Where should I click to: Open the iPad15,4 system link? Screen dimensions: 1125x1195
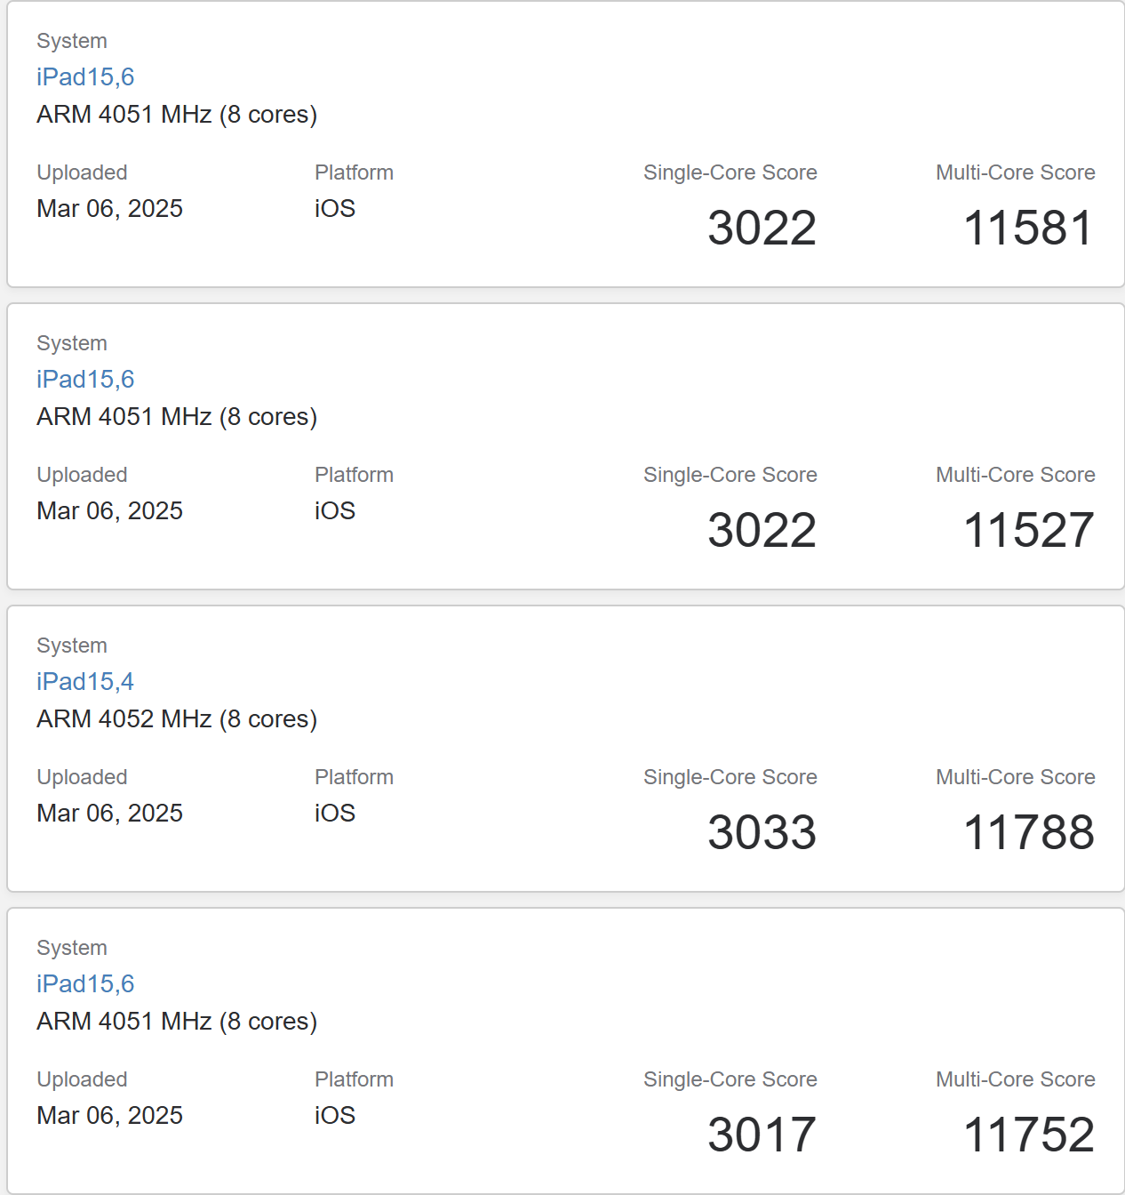click(x=85, y=682)
